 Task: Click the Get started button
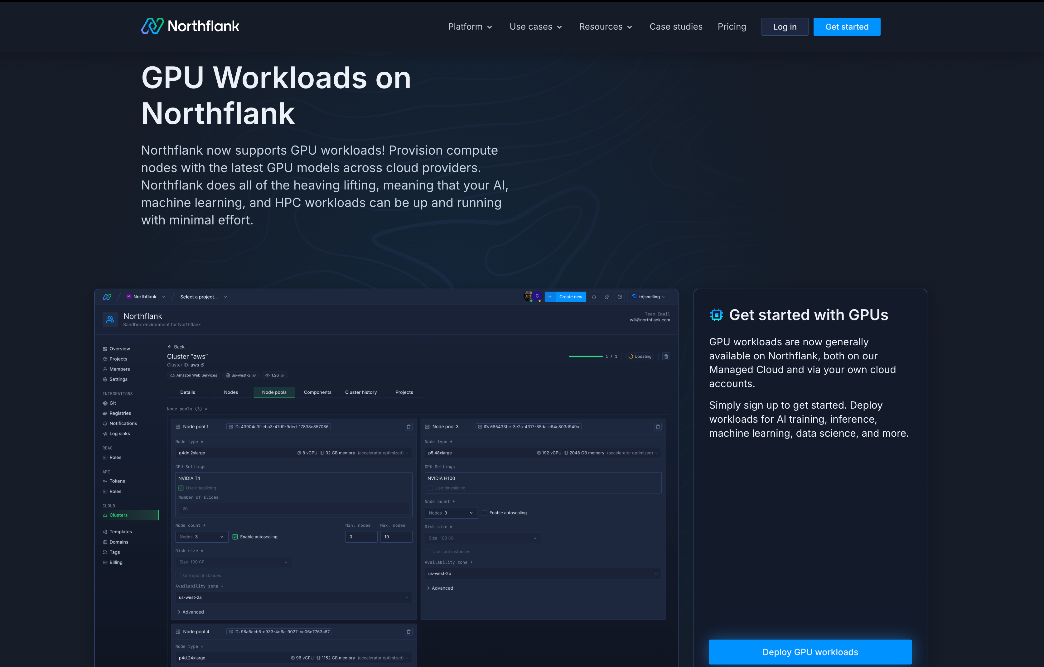[847, 27]
